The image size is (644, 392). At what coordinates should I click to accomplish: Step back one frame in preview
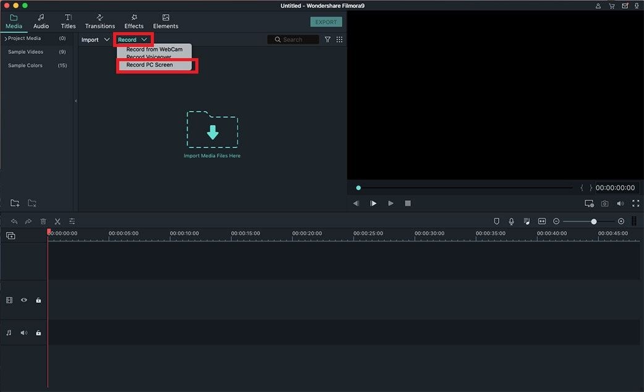click(x=356, y=203)
